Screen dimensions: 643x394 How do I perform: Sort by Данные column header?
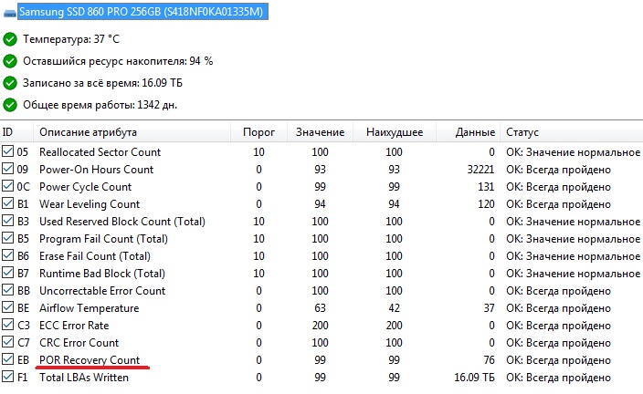tap(468, 132)
